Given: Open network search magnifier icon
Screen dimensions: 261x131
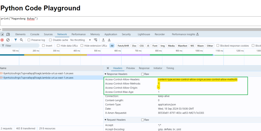Looking at the screenshot, I should click(x=21, y=40).
